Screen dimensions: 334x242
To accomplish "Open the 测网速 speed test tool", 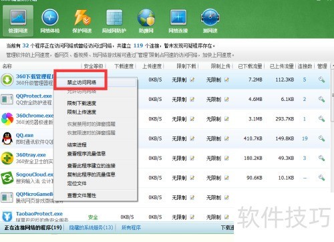I will pos(210,21).
